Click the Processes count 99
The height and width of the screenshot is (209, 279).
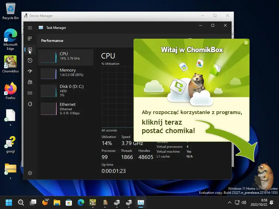pyautogui.click(x=105, y=157)
